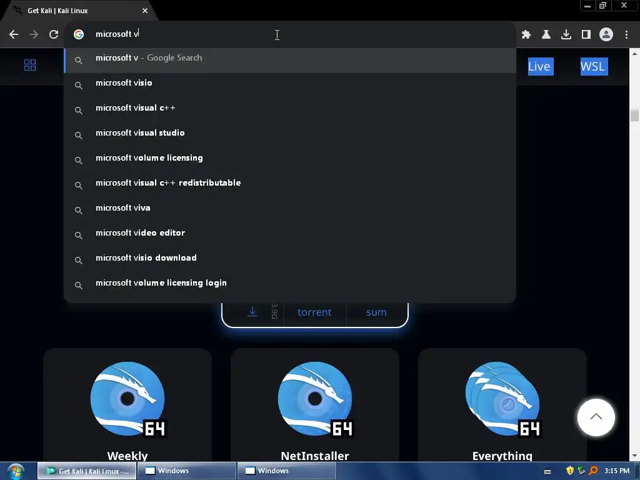Click the tray on-screen keyboard icon

pyautogui.click(x=547, y=471)
